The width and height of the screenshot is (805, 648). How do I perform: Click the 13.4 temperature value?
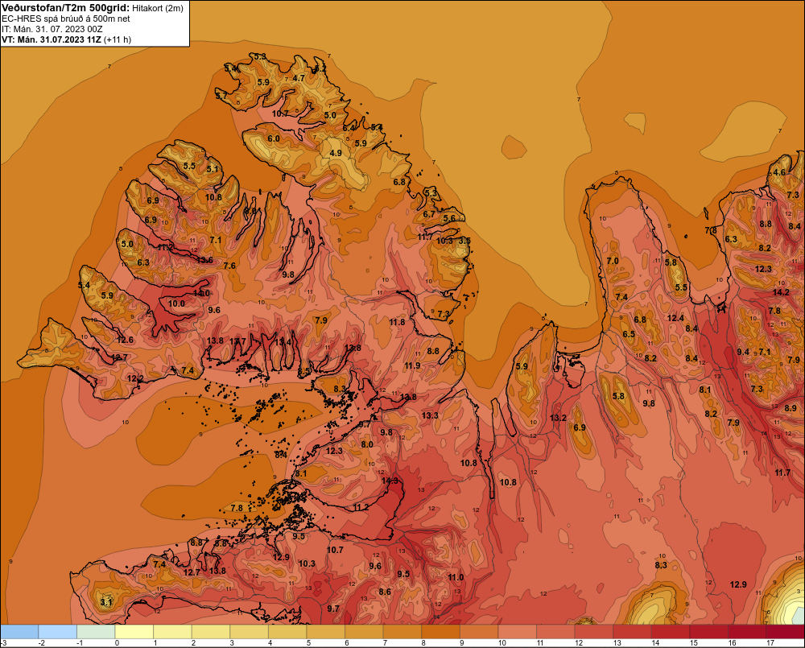pos(283,341)
